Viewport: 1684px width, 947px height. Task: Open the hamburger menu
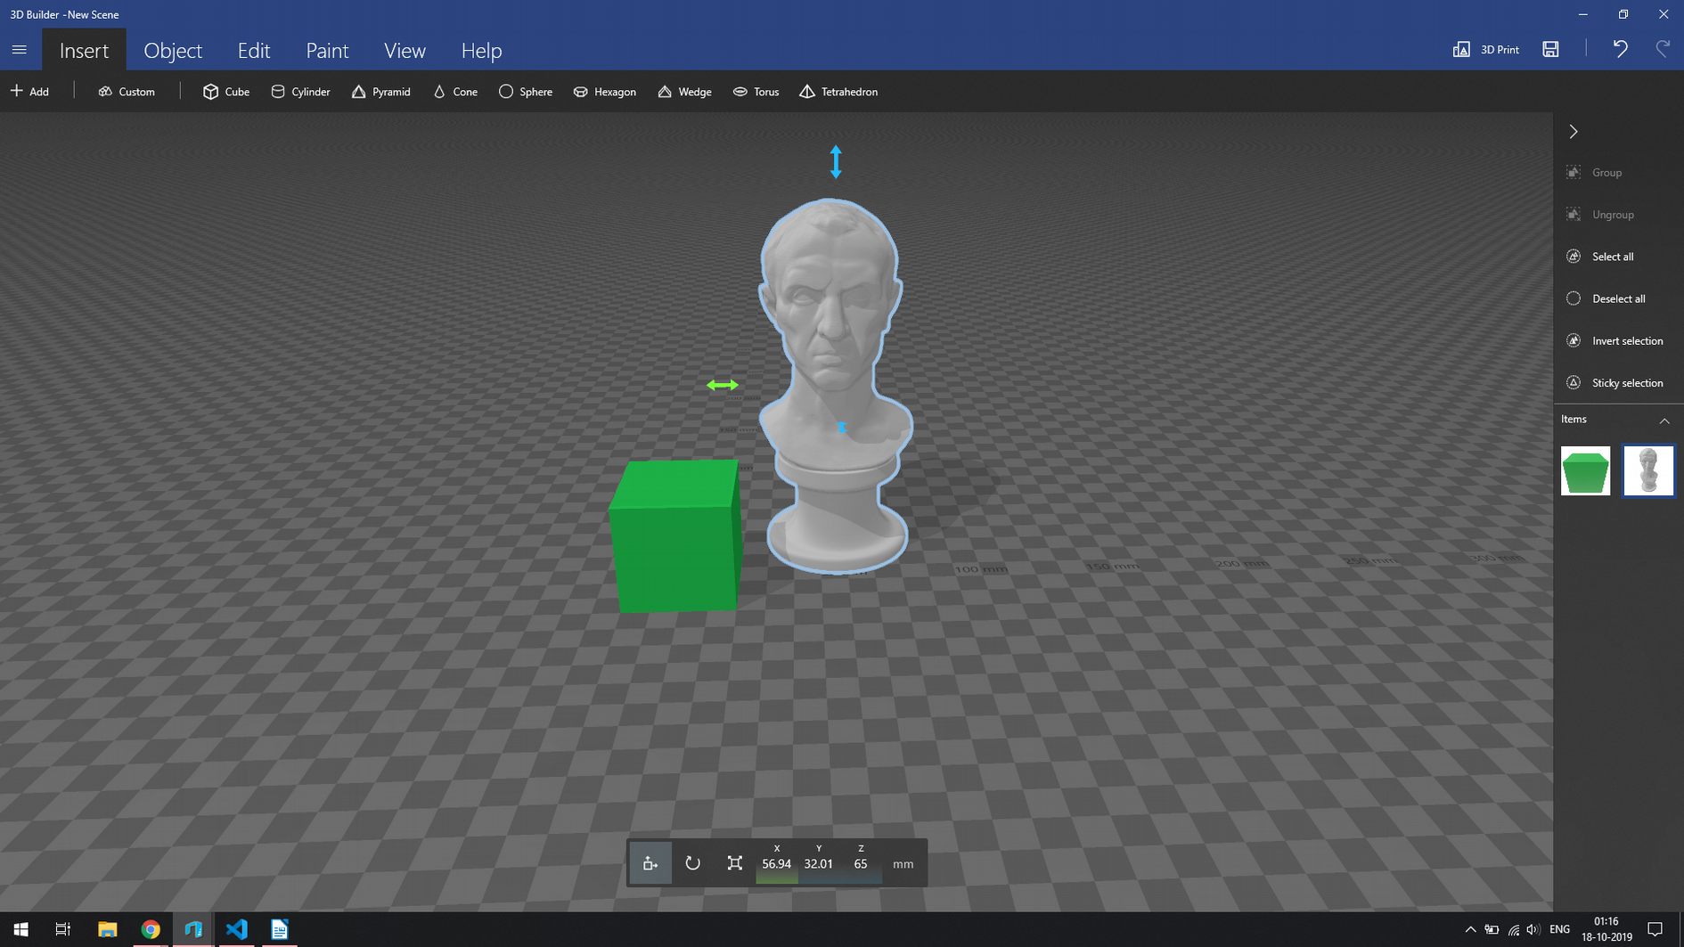[x=20, y=49]
